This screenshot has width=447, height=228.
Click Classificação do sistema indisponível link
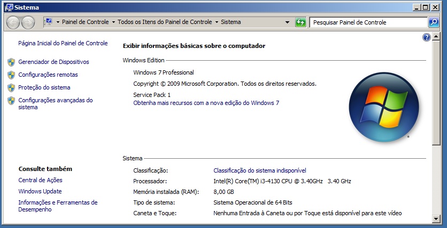tap(260, 170)
